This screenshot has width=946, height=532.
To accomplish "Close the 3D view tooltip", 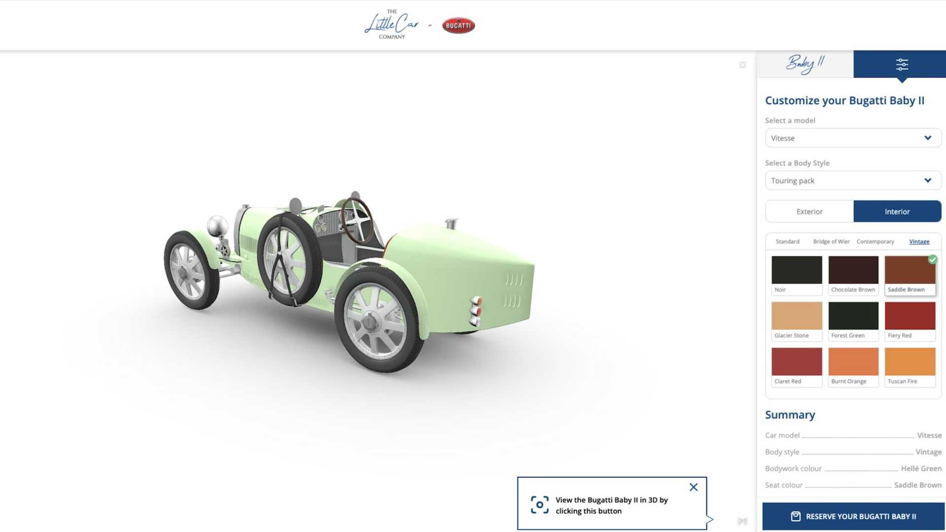I will (693, 487).
